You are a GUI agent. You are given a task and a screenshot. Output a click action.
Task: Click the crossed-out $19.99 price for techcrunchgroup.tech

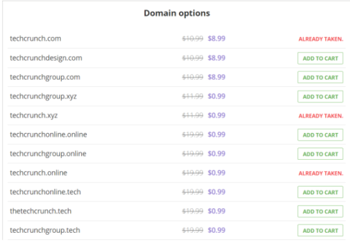coord(192,230)
